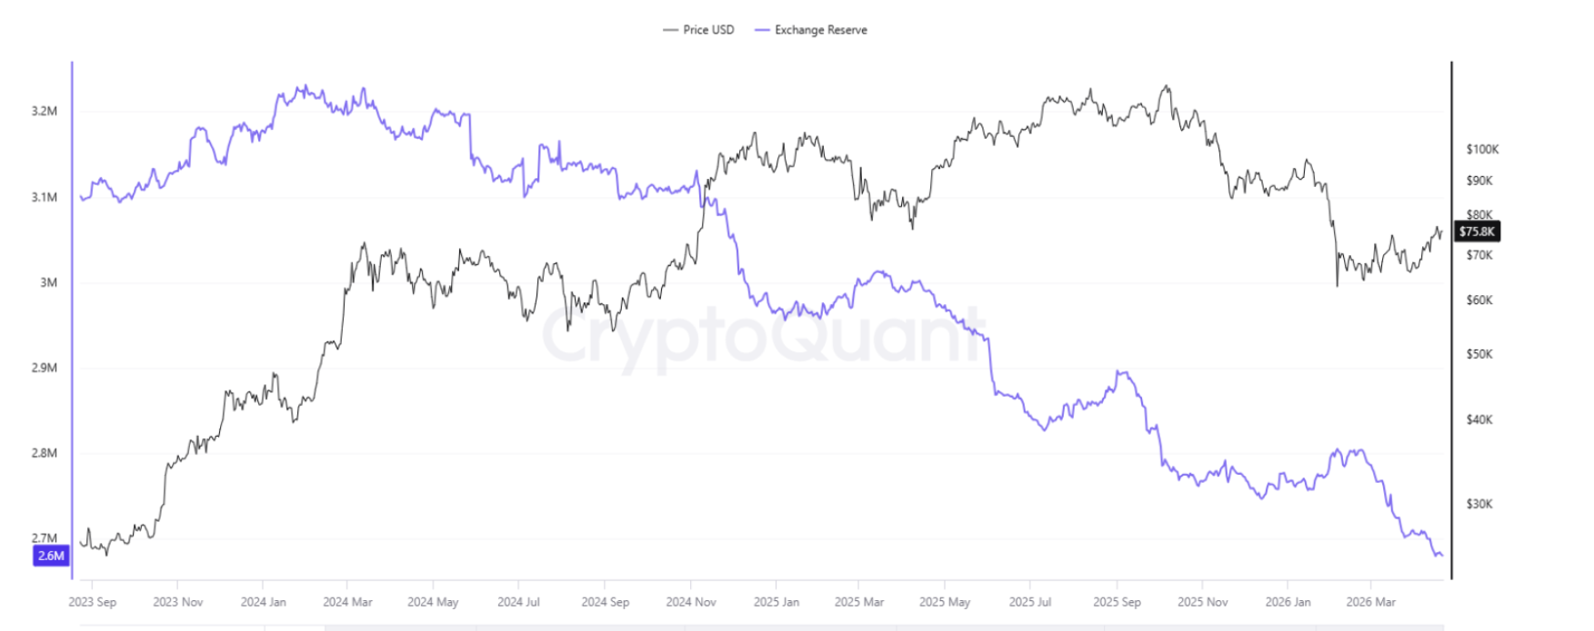
Task: Select the purple 2.6M reserve value tag
Action: (51, 556)
